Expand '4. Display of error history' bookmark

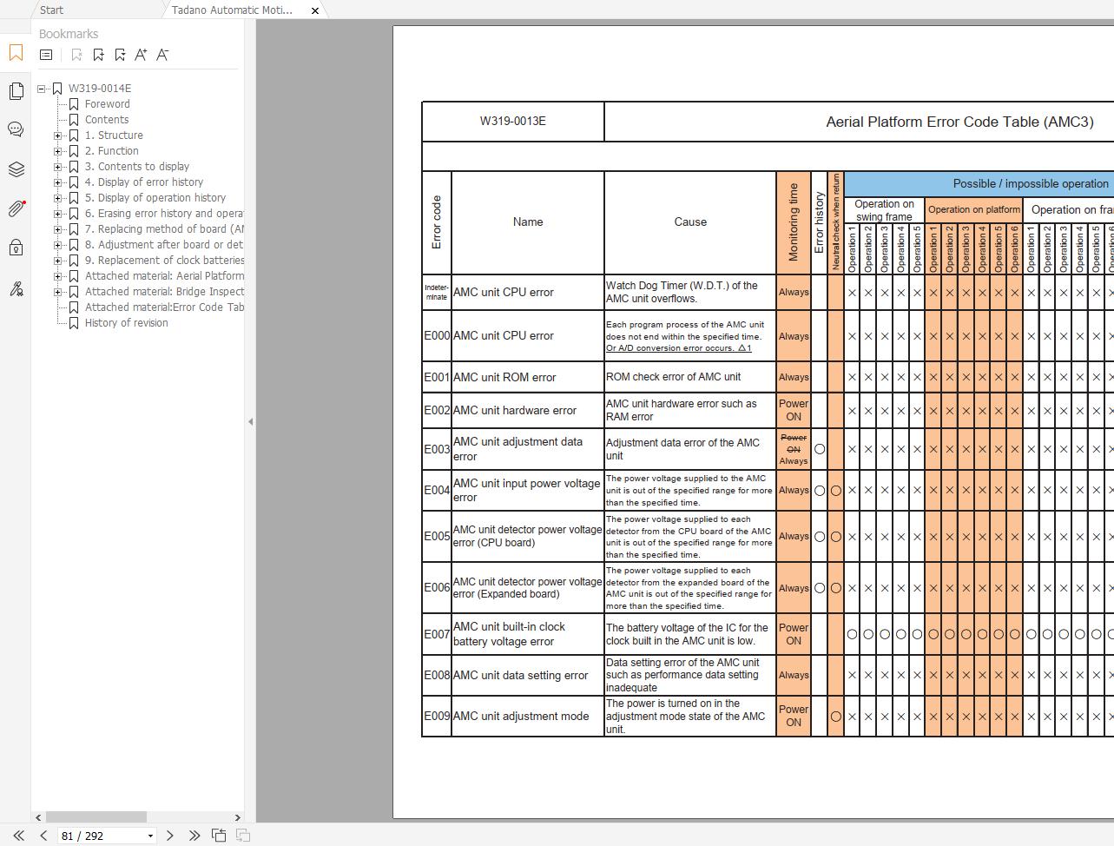click(x=58, y=182)
